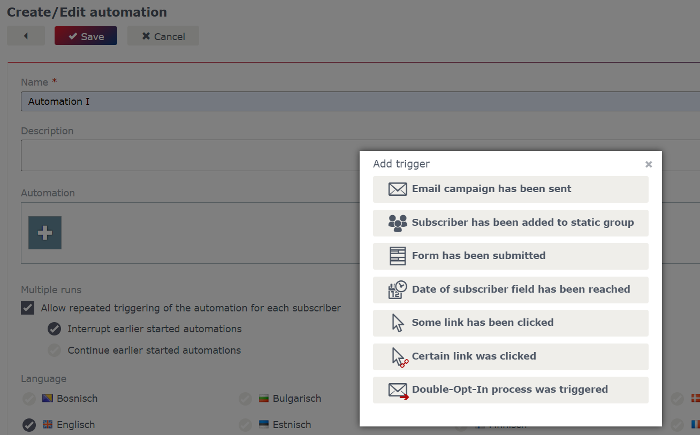Click cursor icon of Some link trigger
Viewport: 700px width, 435px height.
[398, 323]
